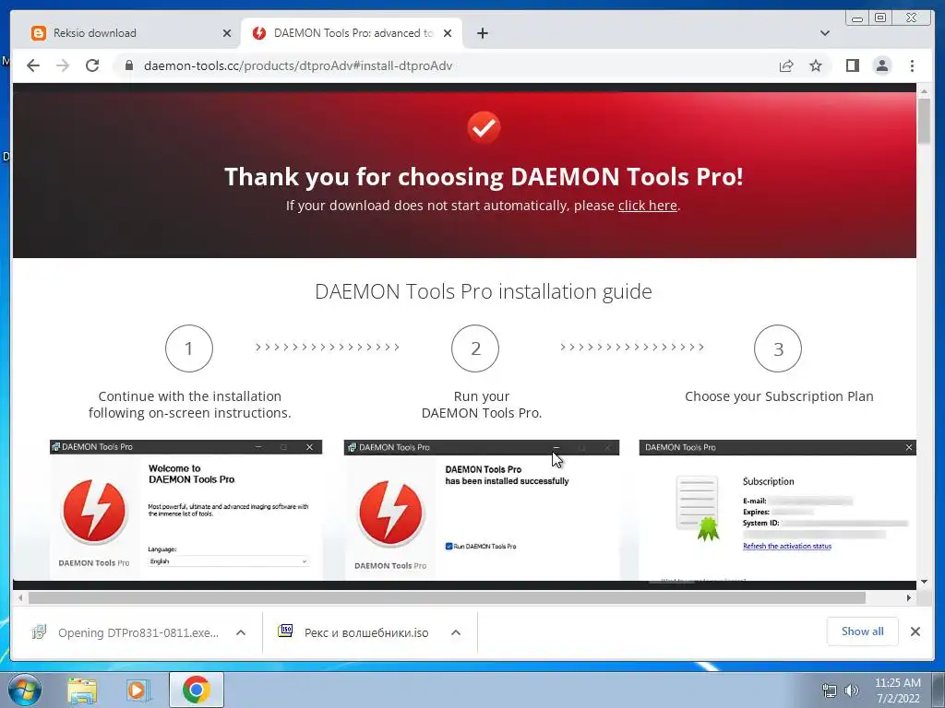
Task: Expand options for DTPro831-0811.exe download
Action: (241, 632)
